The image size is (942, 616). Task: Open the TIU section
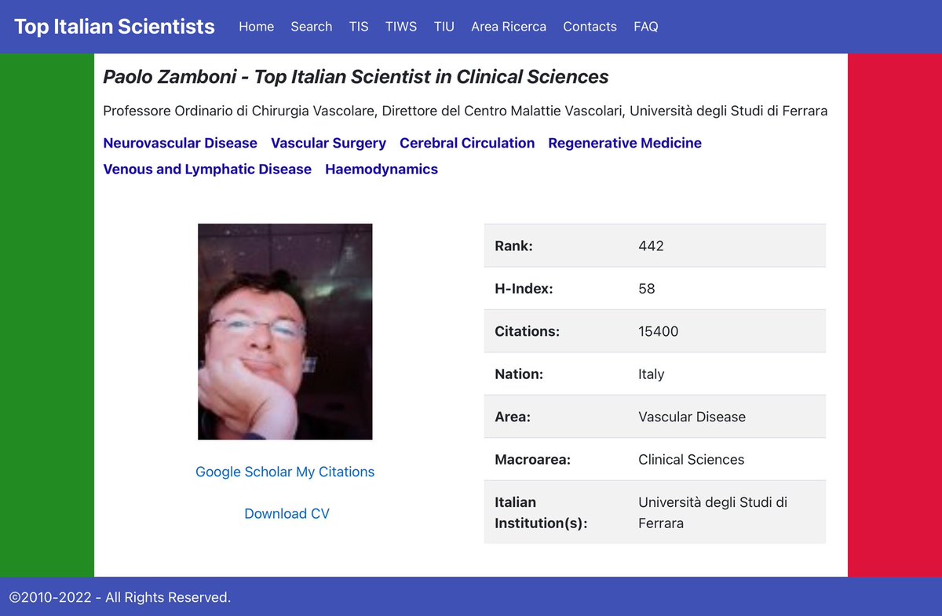444,26
